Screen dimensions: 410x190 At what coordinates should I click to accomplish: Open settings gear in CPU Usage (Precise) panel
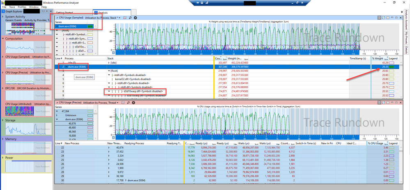point(134,102)
